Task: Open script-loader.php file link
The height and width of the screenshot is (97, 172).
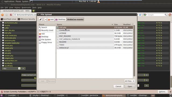Action: click(10, 35)
